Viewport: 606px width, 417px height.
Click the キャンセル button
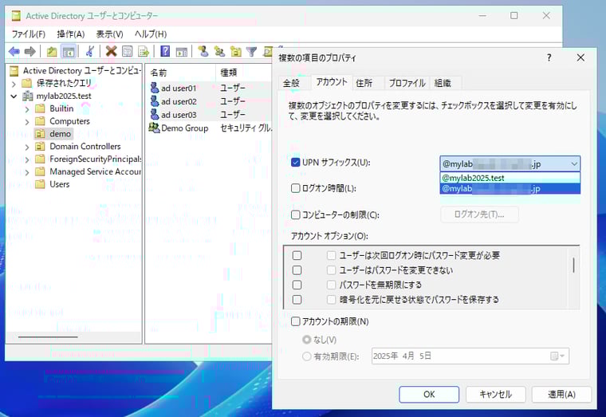click(495, 394)
